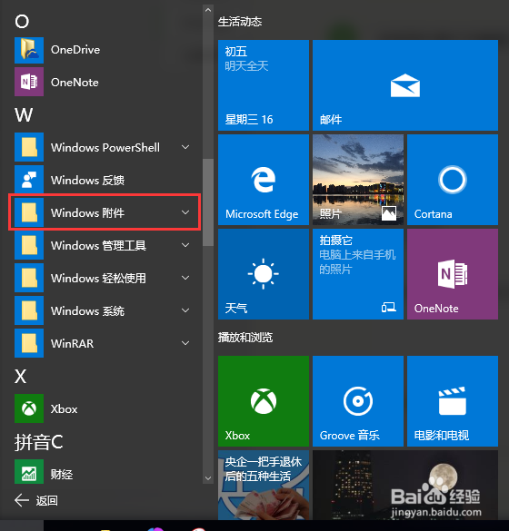This screenshot has width=509, height=531.
Task: Click the WinRAR folder icon
Action: (29, 343)
